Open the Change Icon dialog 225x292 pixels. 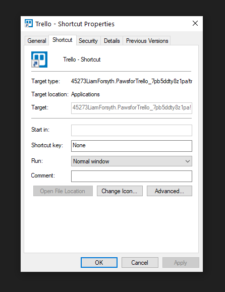pos(120,191)
